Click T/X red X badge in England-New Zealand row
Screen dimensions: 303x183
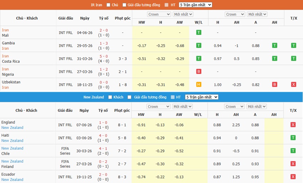click(293, 125)
